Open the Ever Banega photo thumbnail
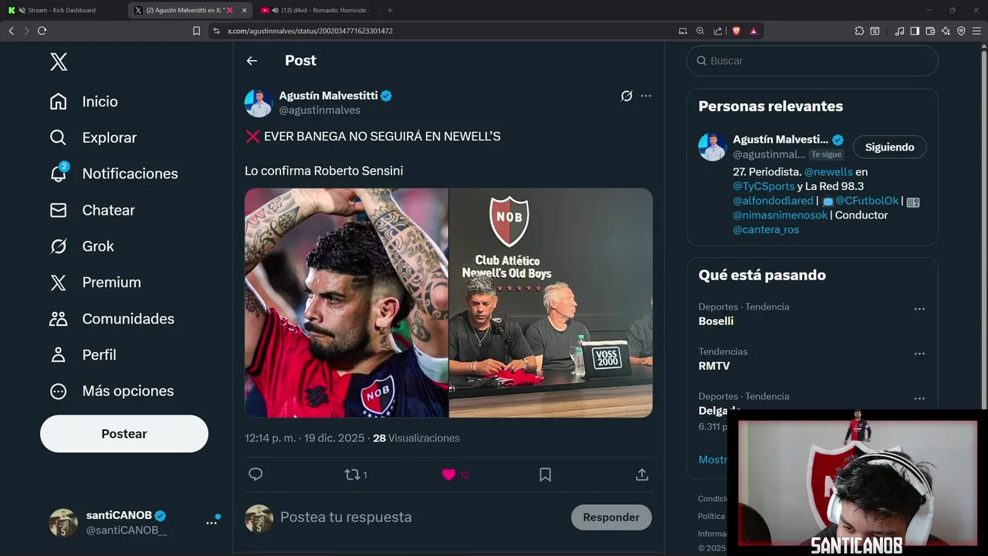The image size is (988, 556). (x=347, y=303)
